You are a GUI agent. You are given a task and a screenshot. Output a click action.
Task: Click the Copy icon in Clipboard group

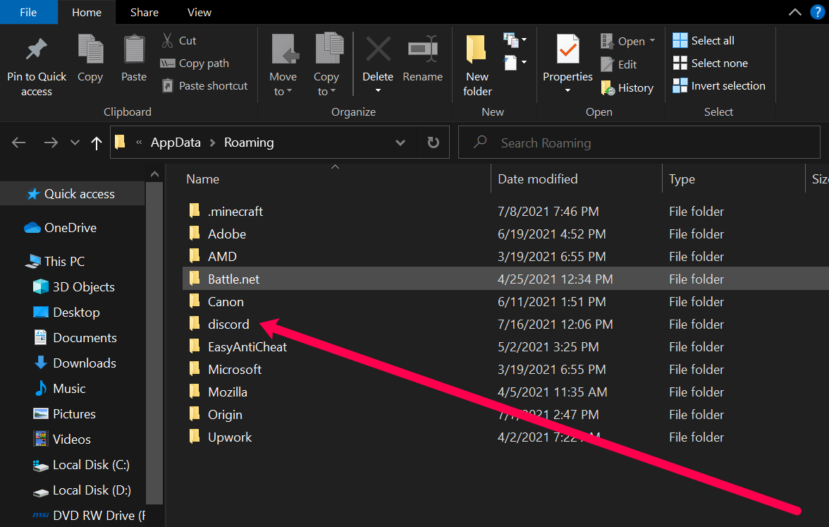90,49
